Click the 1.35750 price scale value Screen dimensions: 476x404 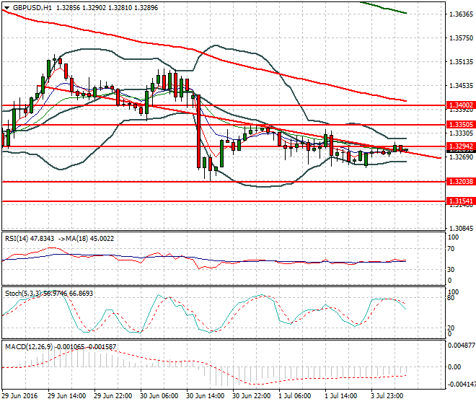461,38
